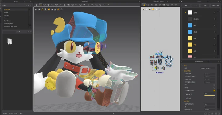Click the garment shirt display icon in 3D view
222x115 pixels.
pos(39,10)
